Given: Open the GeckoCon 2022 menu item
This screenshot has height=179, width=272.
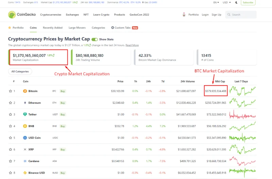Looking at the screenshot, I should pyautogui.click(x=139, y=15).
